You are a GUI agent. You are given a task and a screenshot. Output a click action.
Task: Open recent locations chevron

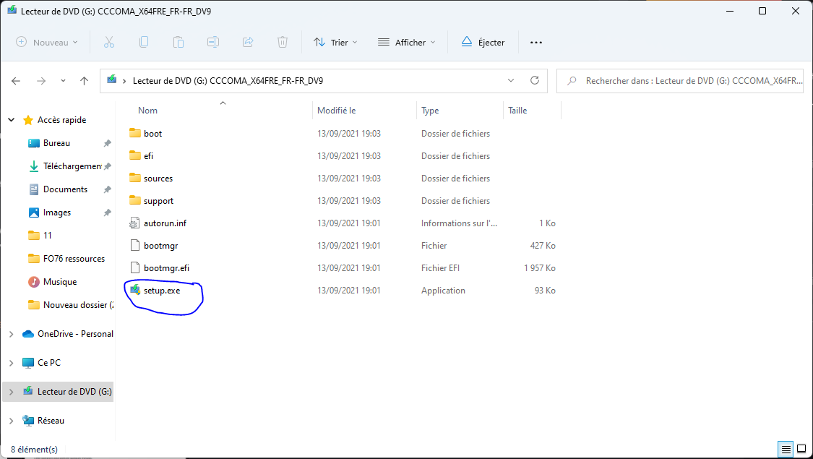tap(64, 81)
